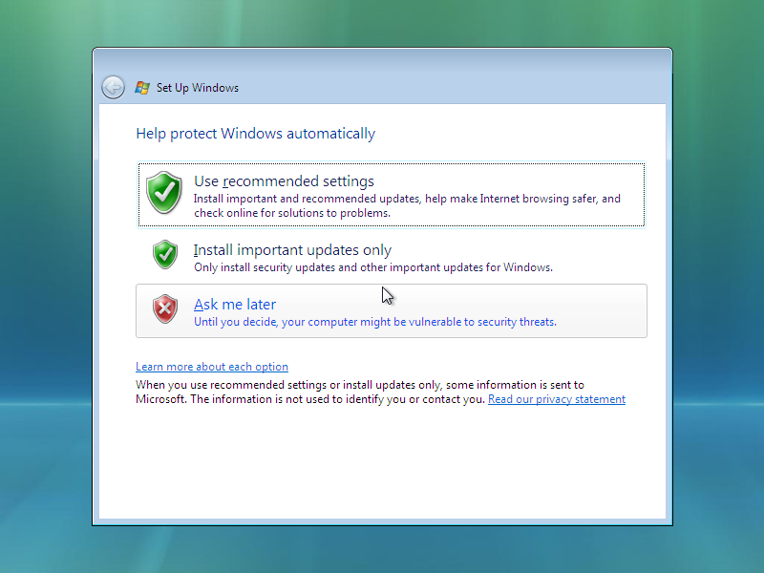Click the Back arrow button
Screen dimensions: 764x573
[x=113, y=88]
